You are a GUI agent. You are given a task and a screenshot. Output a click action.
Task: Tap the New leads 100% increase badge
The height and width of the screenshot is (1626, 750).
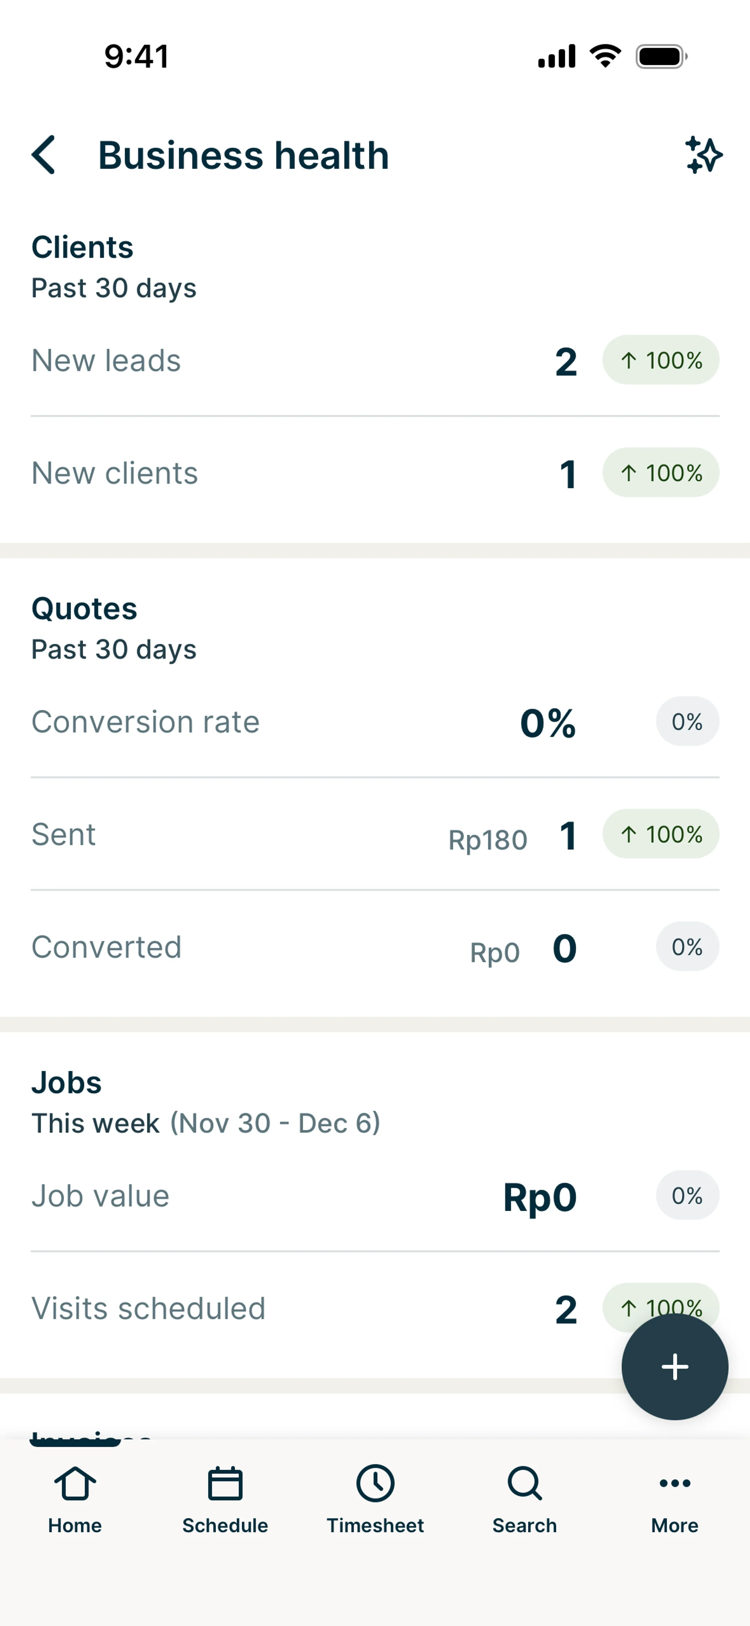click(x=661, y=361)
